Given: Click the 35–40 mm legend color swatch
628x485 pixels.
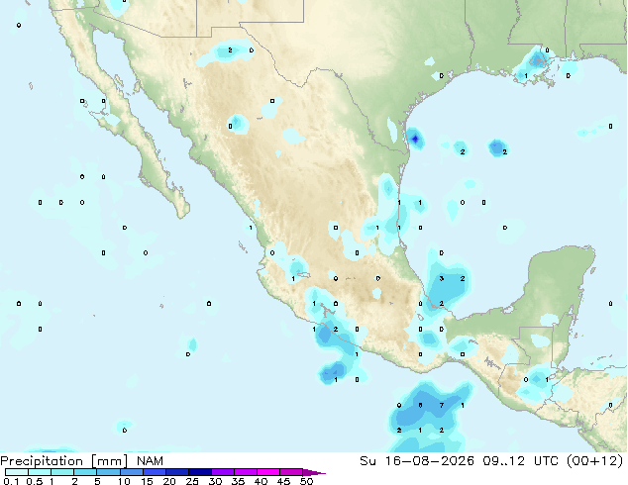Looking at the screenshot, I should pos(245,472).
